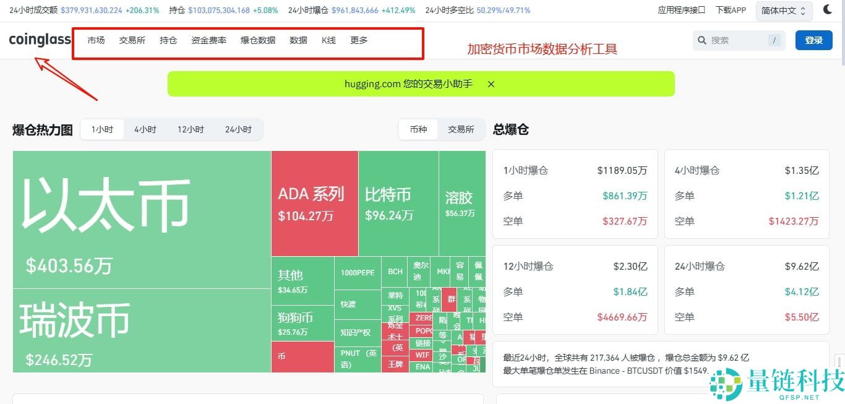Open the 更多 navigation dropdown

(359, 40)
